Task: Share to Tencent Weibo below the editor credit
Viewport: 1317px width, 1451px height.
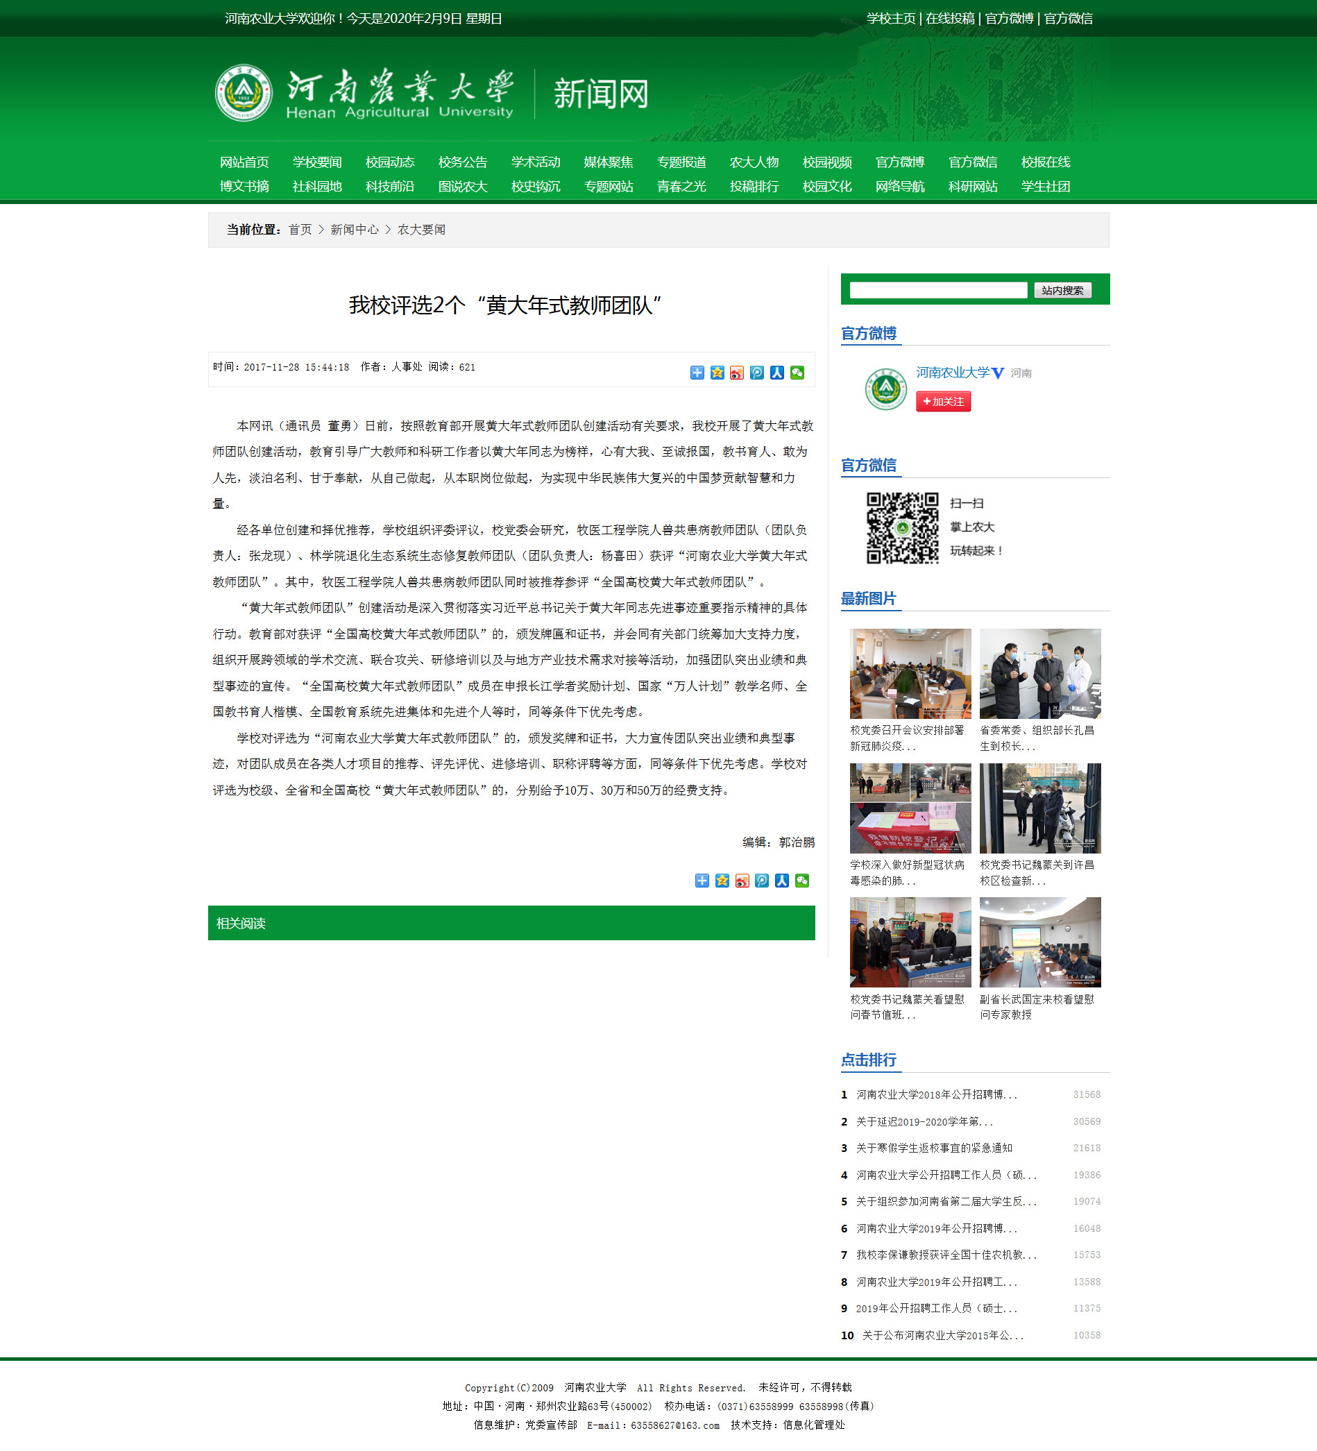Action: (x=761, y=881)
